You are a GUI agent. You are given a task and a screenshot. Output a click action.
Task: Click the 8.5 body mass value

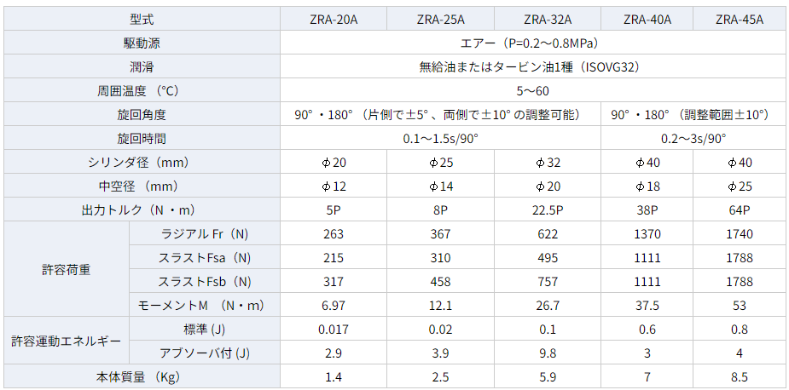point(740,376)
